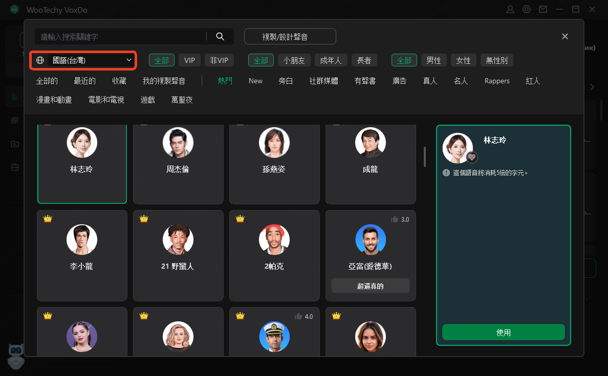The image size is (608, 376).
Task: Click the chatbot robot icon at bottom left
Action: pyautogui.click(x=16, y=356)
